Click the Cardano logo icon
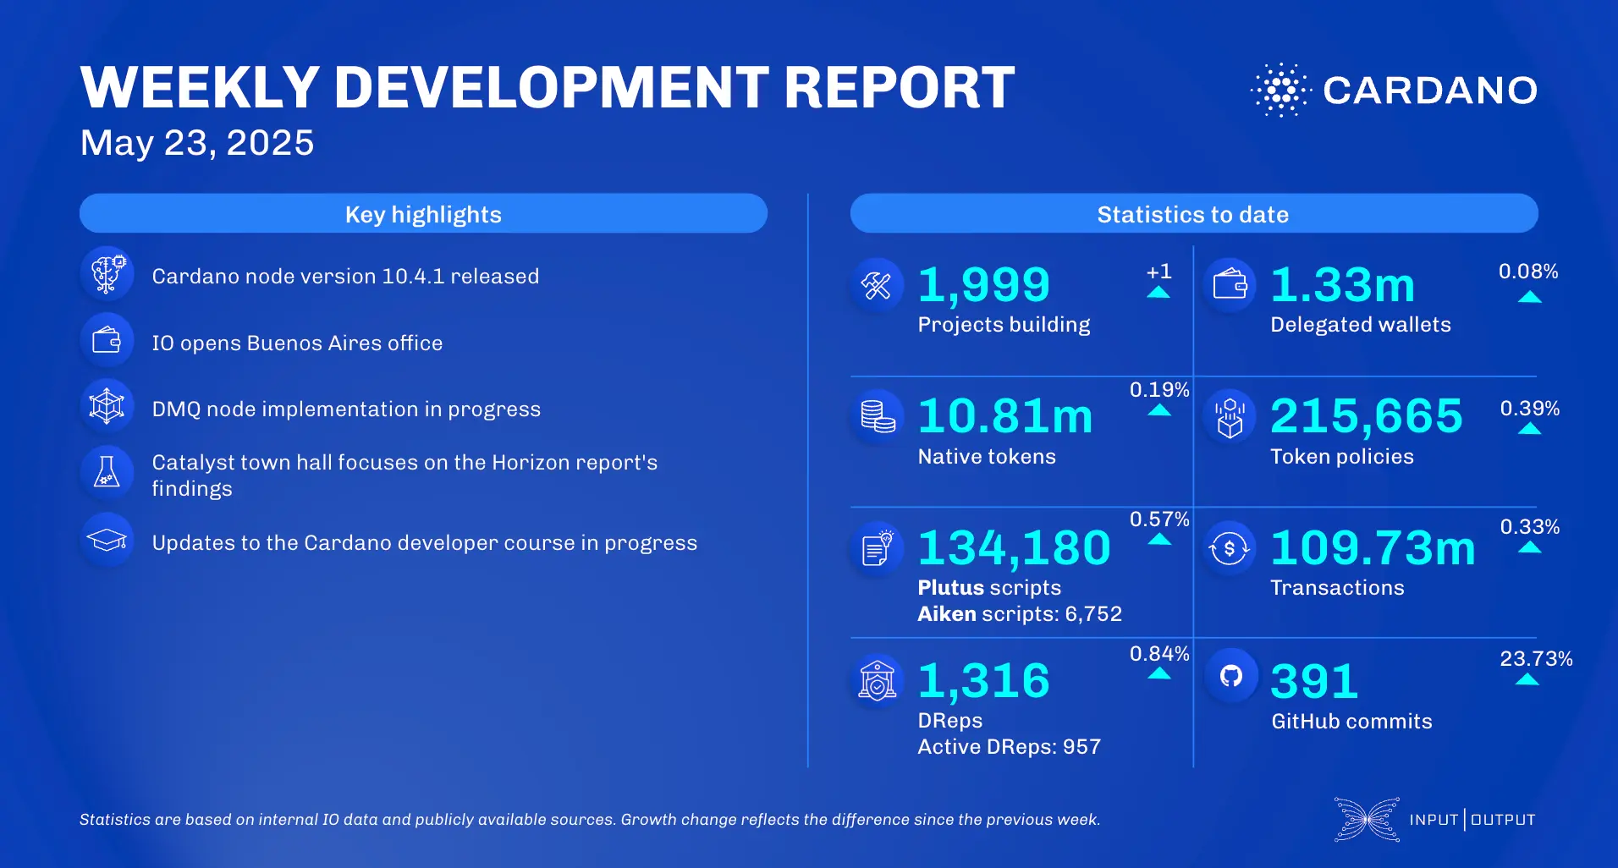This screenshot has width=1618, height=868. 1278,88
